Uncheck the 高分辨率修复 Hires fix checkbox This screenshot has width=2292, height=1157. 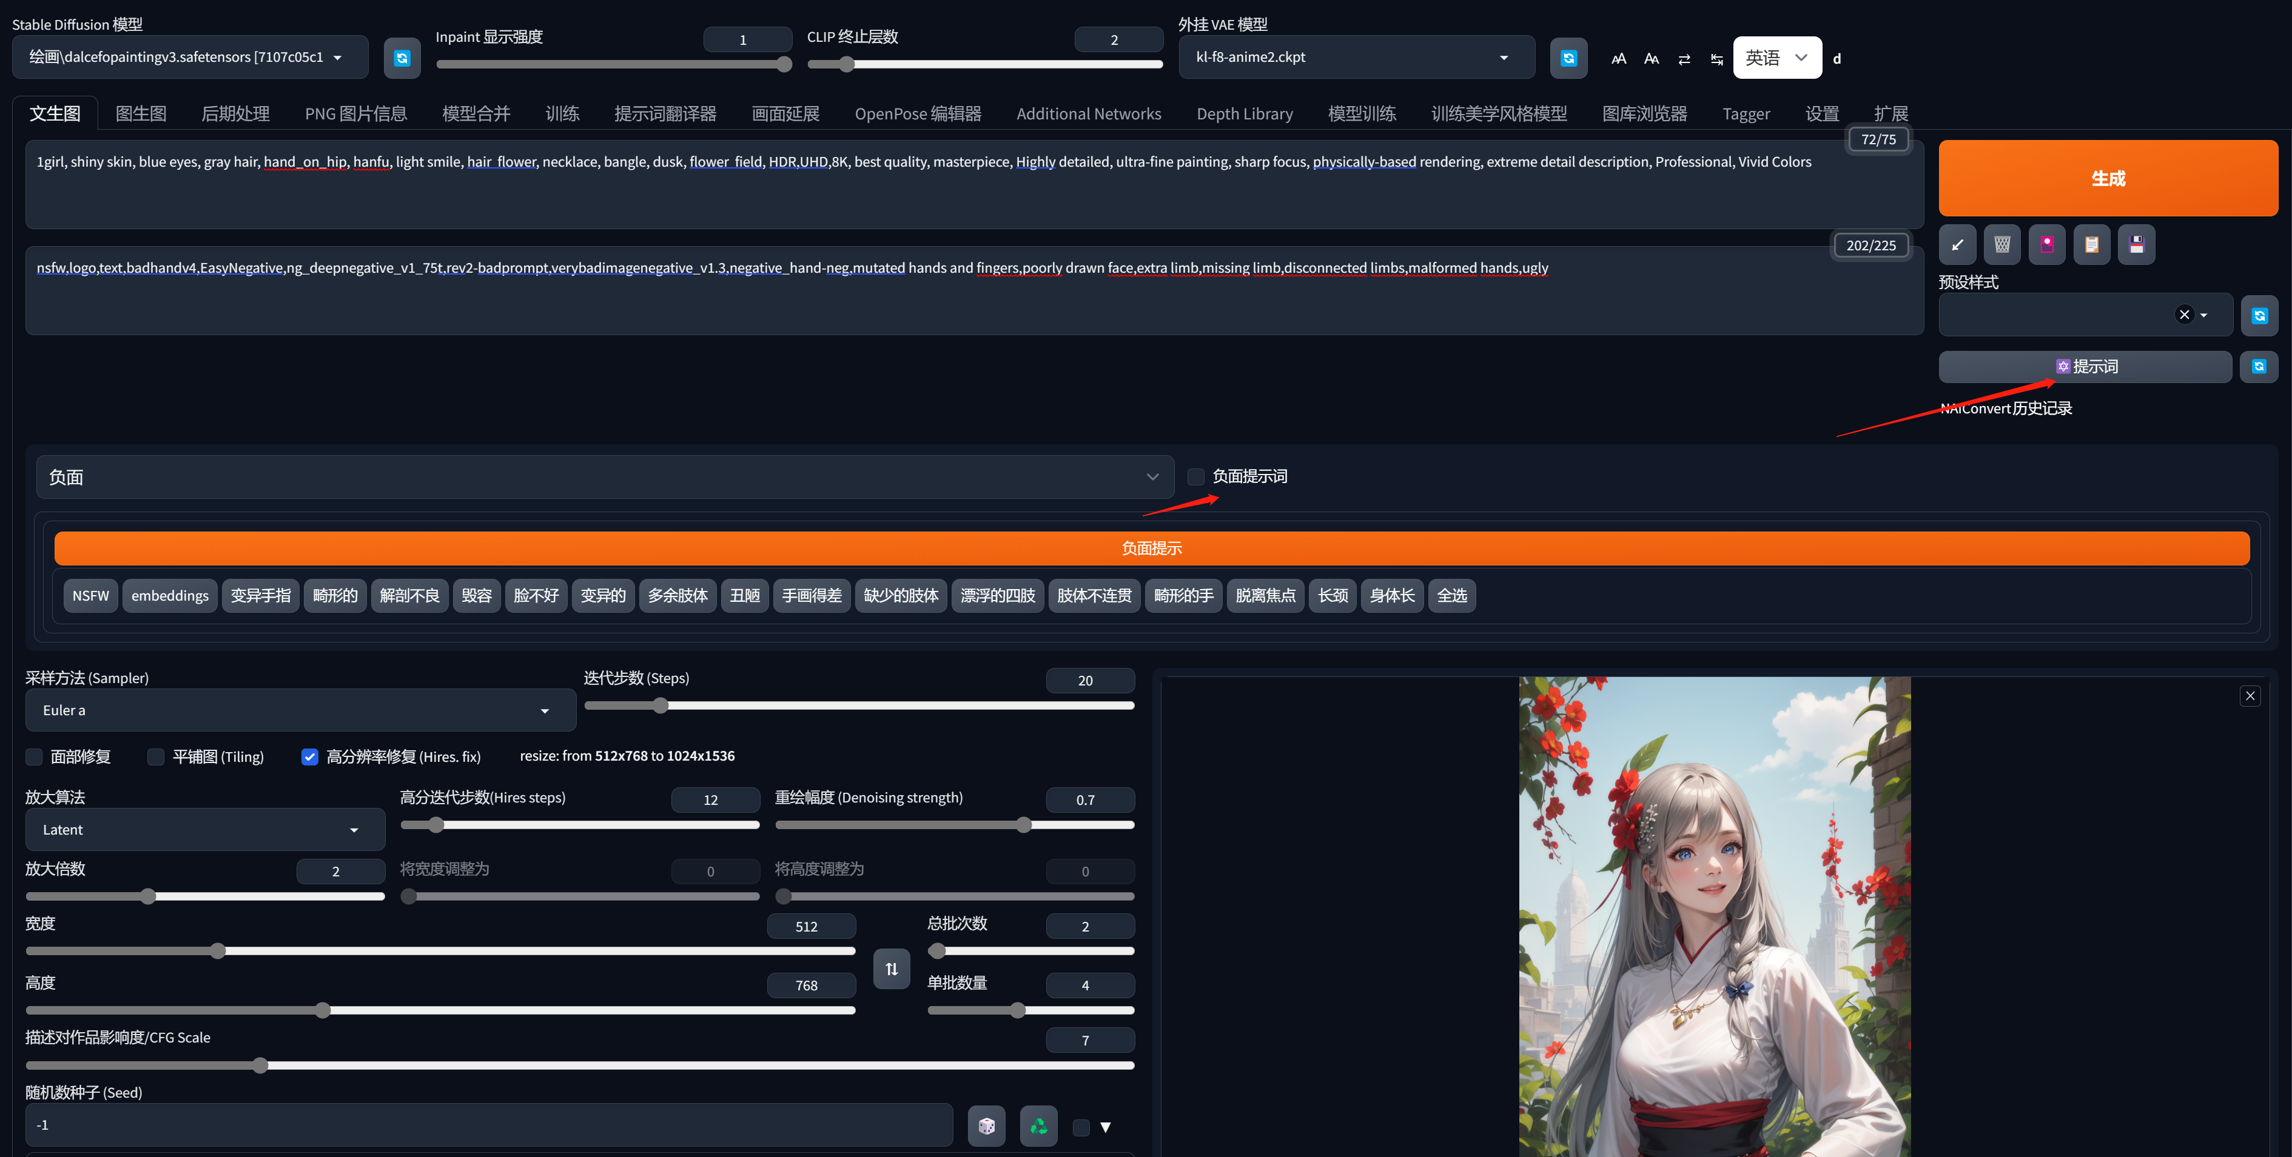[x=310, y=757]
